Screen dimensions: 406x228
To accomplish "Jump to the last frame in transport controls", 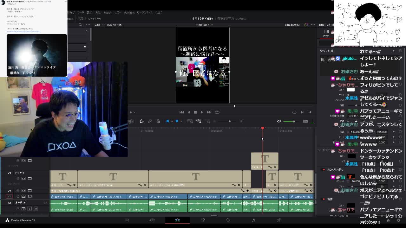I will coord(209,112).
